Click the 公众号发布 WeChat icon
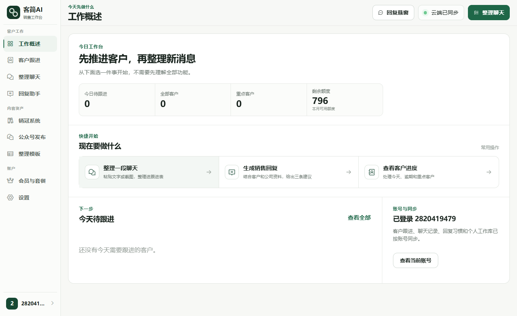This screenshot has height=316, width=517. [10, 137]
